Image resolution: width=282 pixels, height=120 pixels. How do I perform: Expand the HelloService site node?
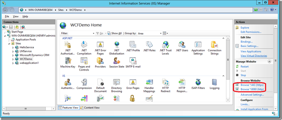click(x=13, y=48)
